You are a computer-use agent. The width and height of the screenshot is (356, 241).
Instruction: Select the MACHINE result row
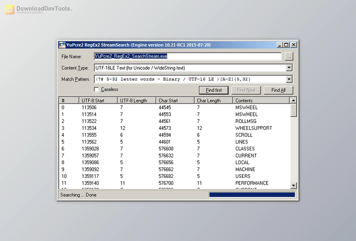point(175,169)
